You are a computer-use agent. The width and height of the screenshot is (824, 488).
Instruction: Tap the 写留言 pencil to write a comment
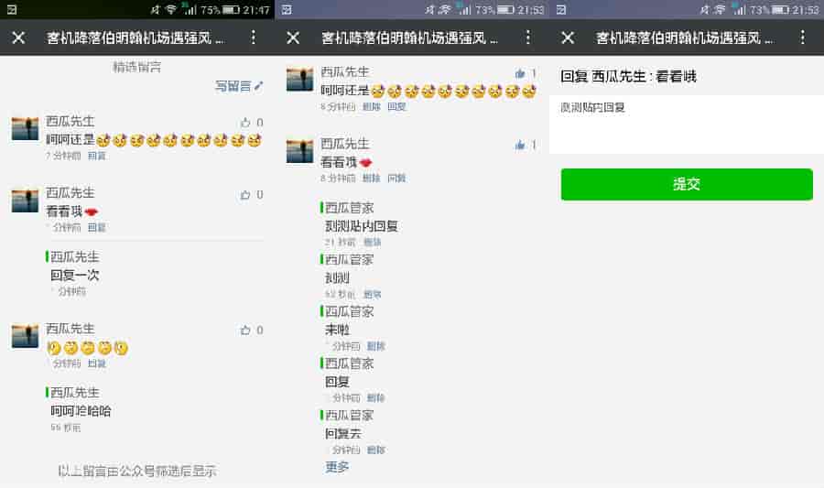pyautogui.click(x=239, y=86)
